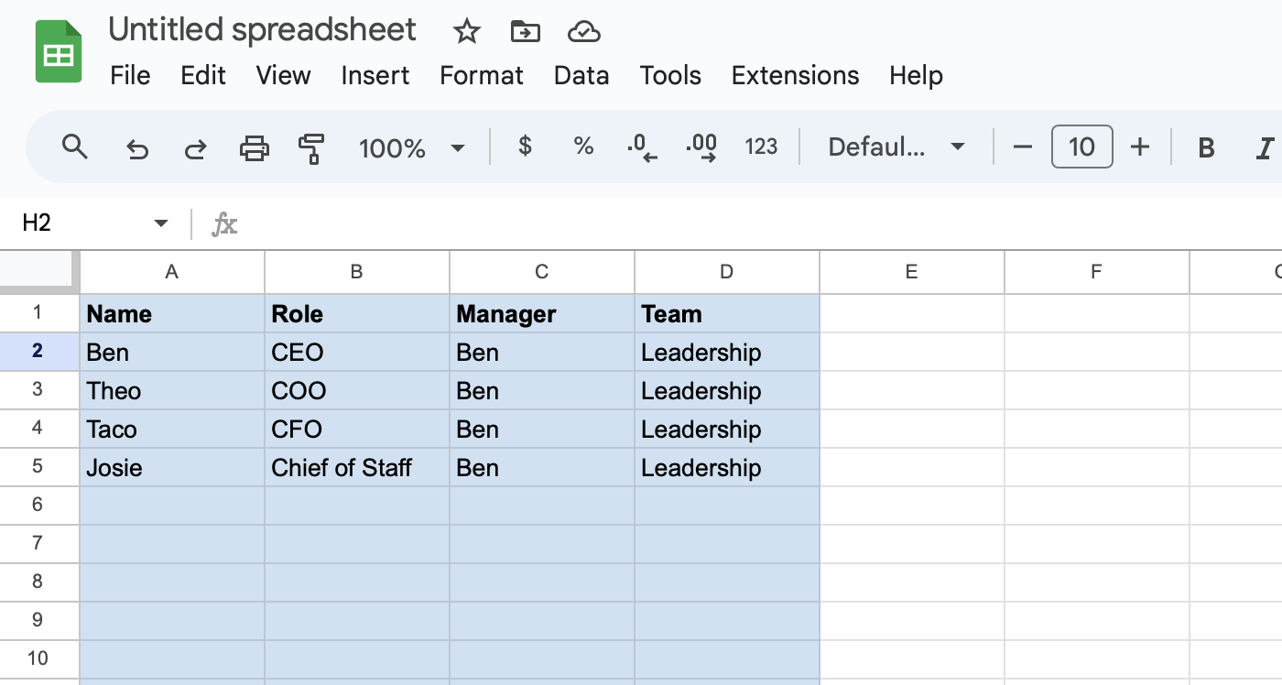This screenshot has width=1282, height=685.
Task: Click the search menus magnifier icon
Action: (74, 147)
